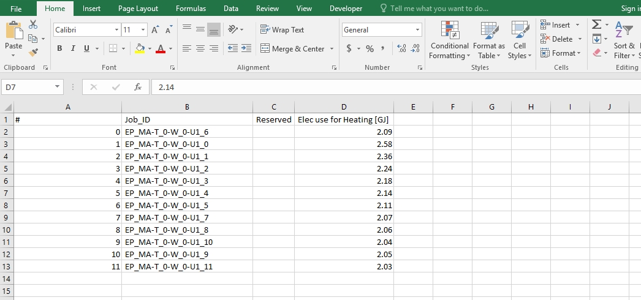Click Increase Decimal icon
641x300 pixels.
401,48
